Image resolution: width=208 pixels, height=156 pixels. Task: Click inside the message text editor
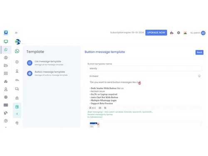(x=145, y=90)
